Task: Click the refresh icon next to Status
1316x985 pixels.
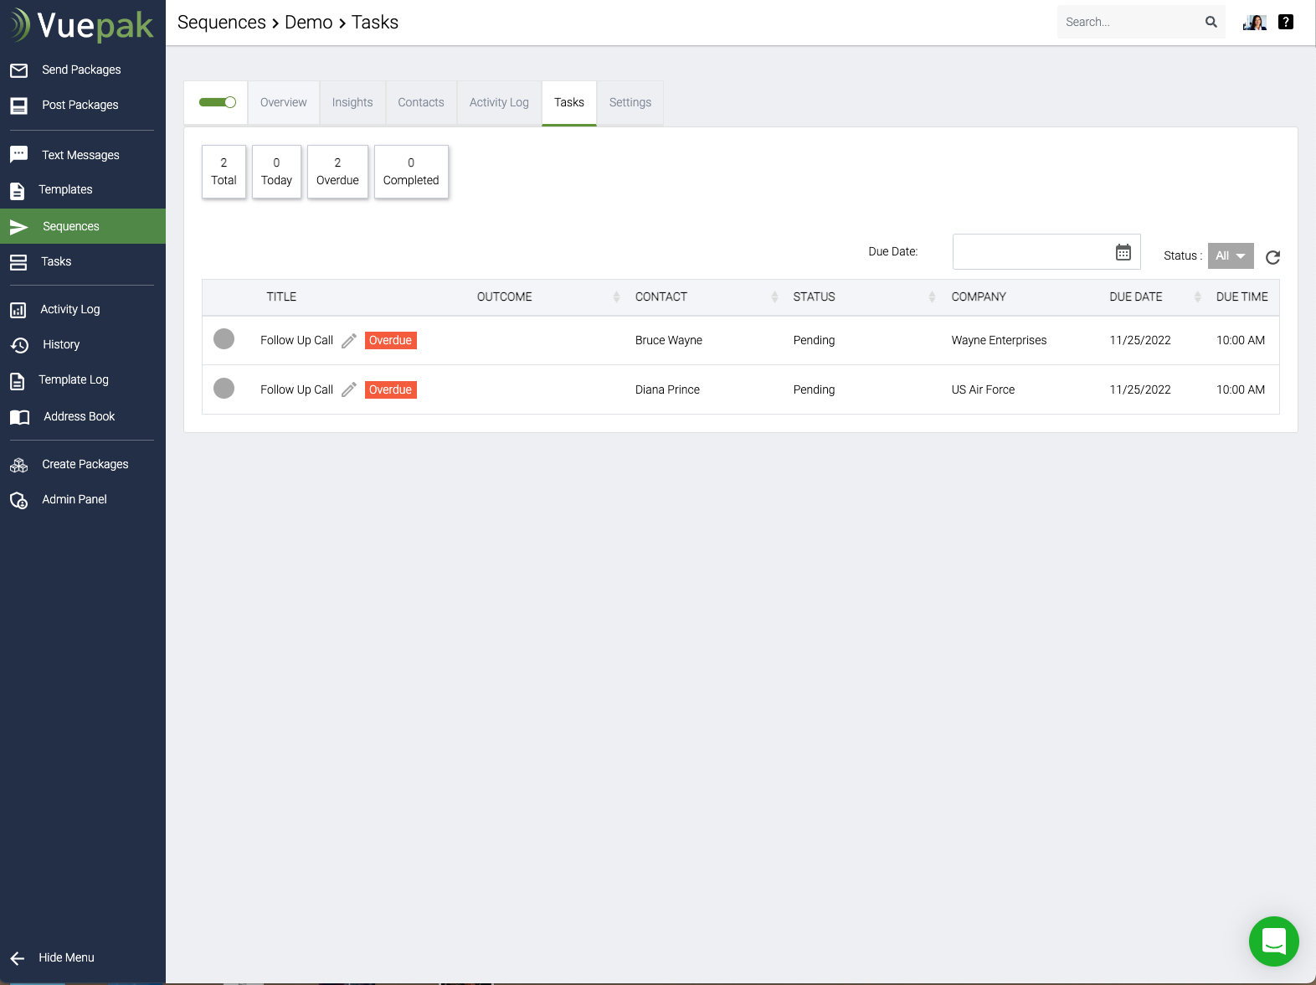Action: coord(1272,257)
